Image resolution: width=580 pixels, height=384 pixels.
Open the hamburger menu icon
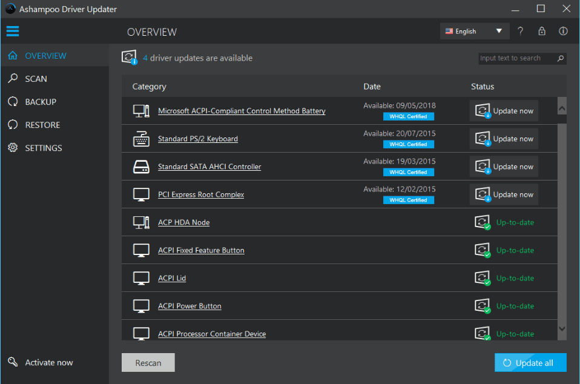click(13, 31)
